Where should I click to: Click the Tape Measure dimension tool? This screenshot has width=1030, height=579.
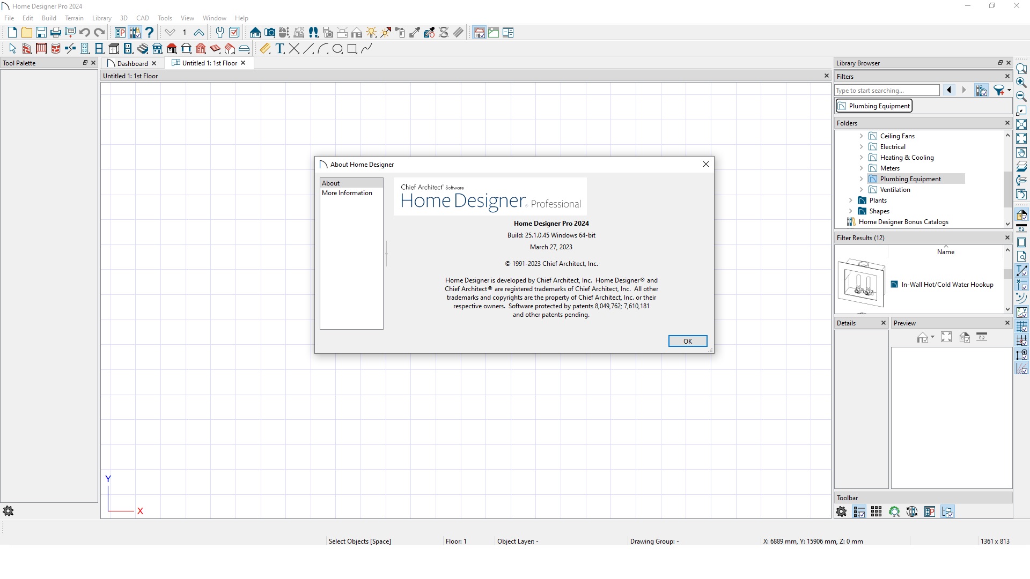point(265,49)
